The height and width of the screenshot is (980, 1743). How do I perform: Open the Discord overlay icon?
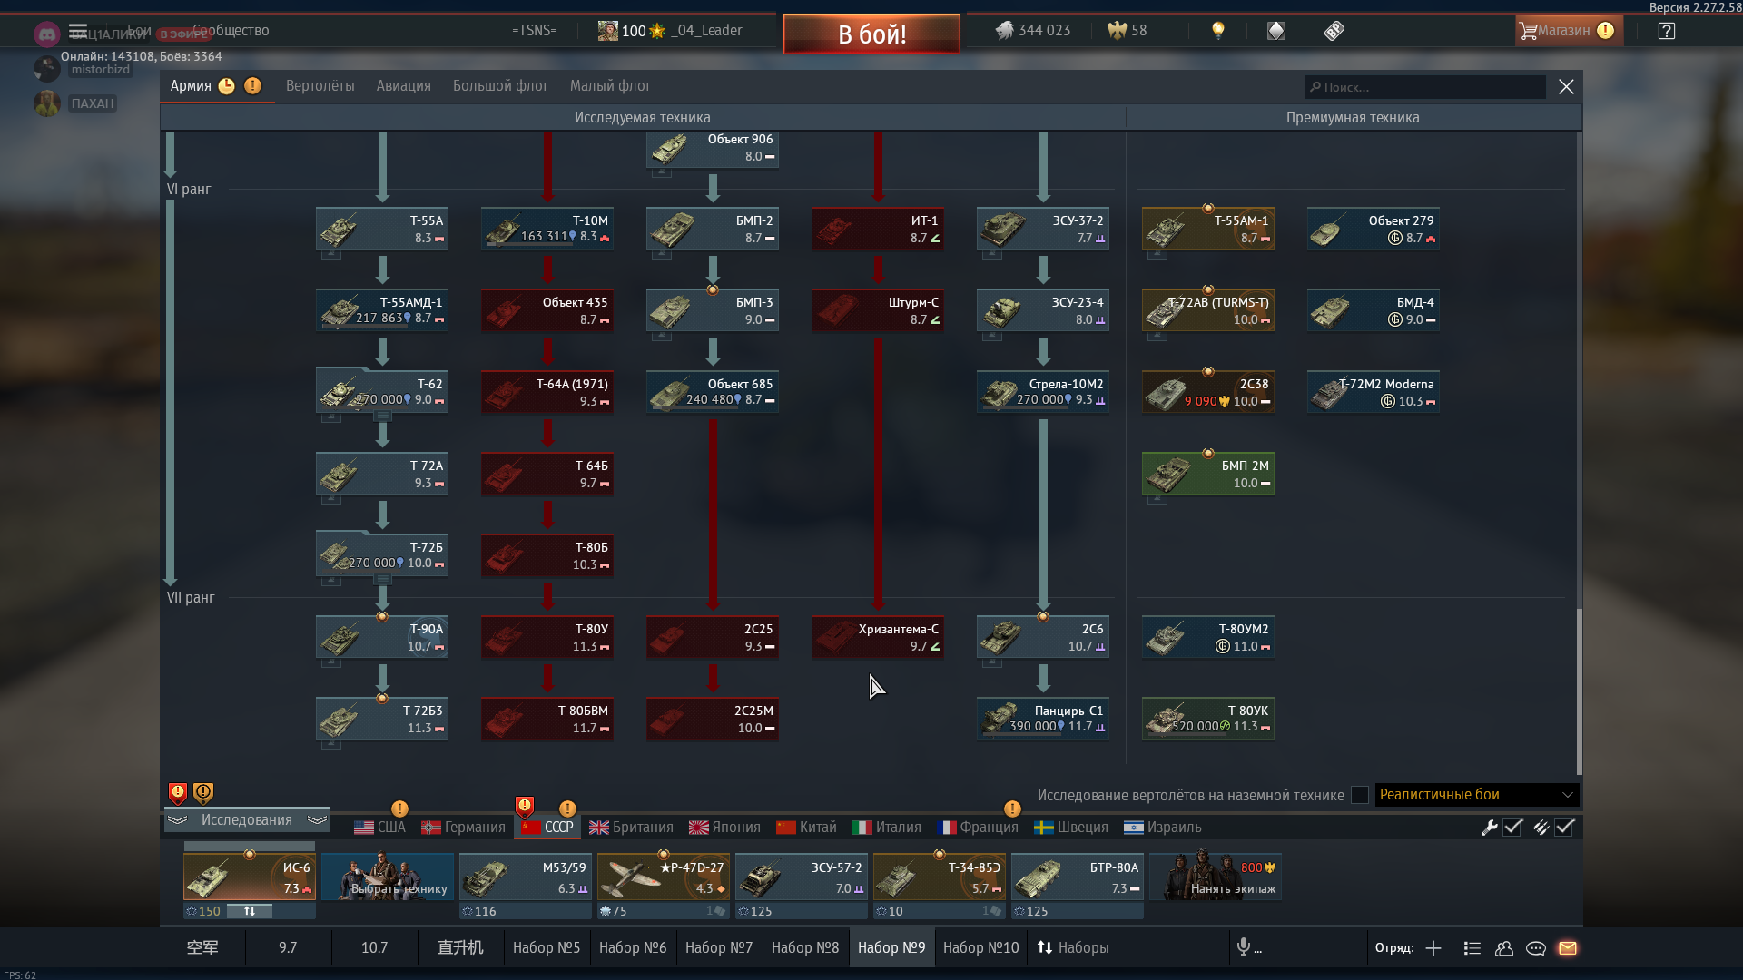point(46,34)
